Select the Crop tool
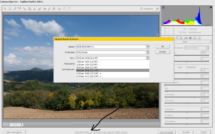Image resolution: width=215 pixels, height=134 pixels. click(x=29, y=9)
